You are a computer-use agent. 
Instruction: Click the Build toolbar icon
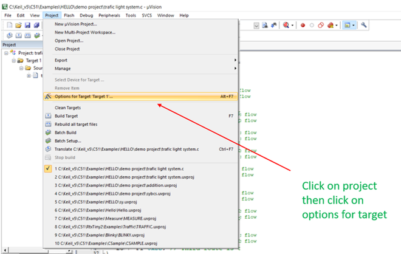[x=19, y=35]
